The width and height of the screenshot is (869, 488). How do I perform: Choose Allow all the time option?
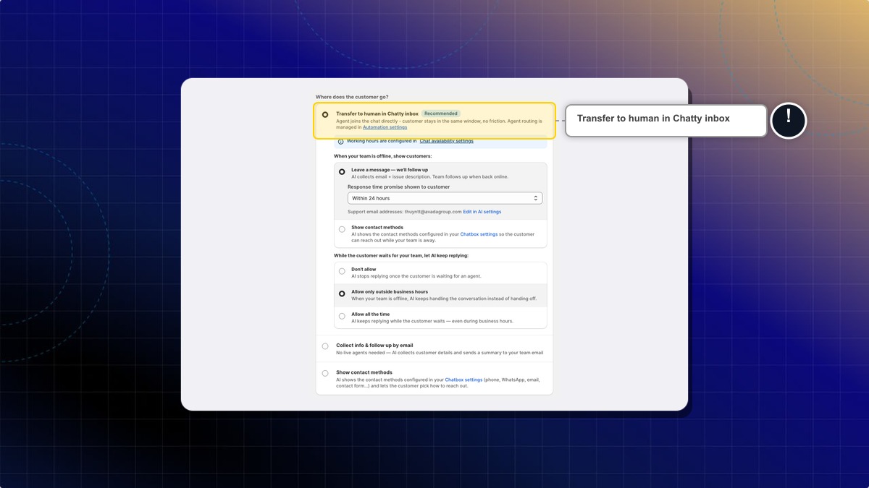tap(342, 316)
